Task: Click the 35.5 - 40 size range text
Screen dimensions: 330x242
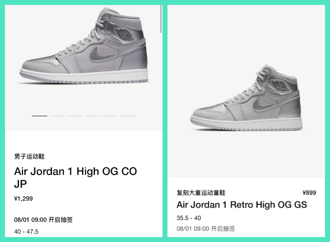Action: tap(189, 218)
